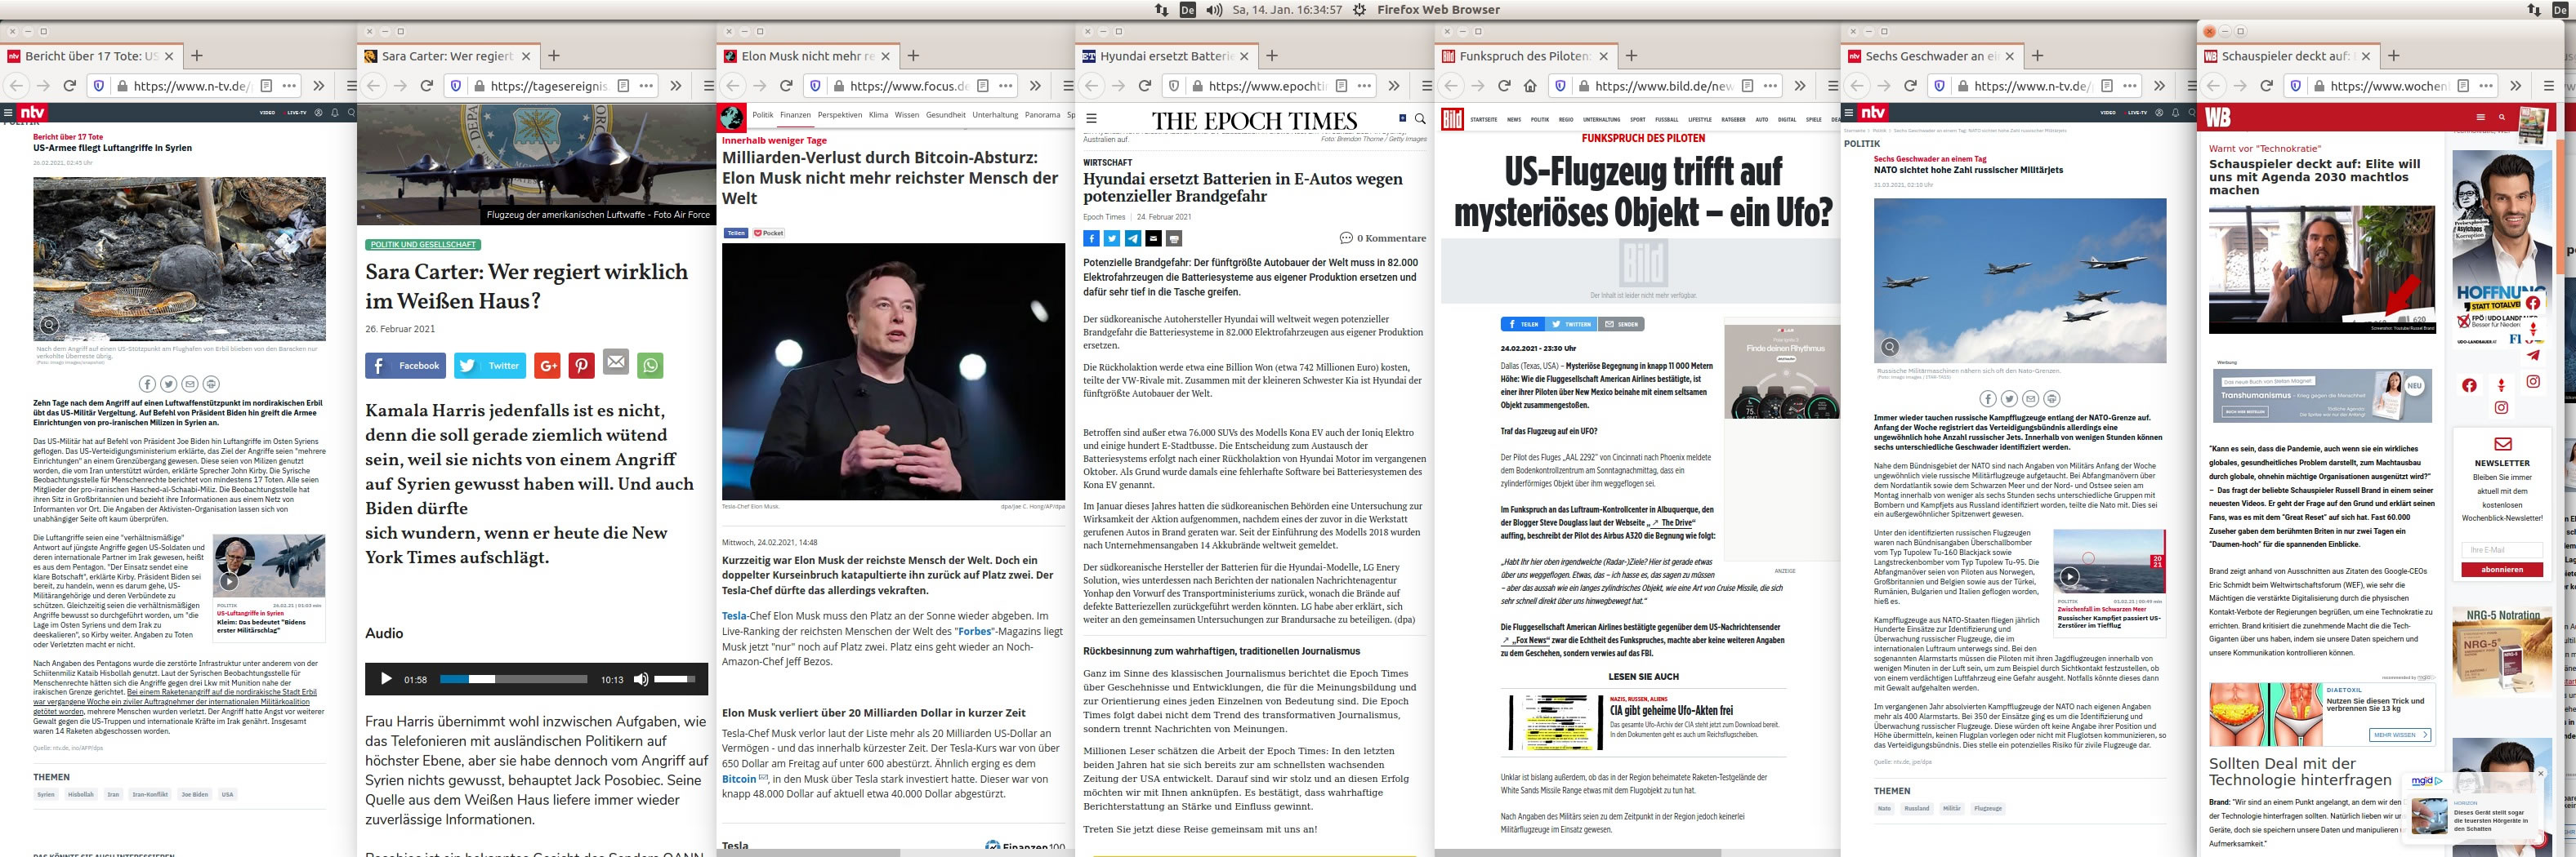Open the Forbes link in the Focus article
2576x857 pixels.
(x=975, y=631)
